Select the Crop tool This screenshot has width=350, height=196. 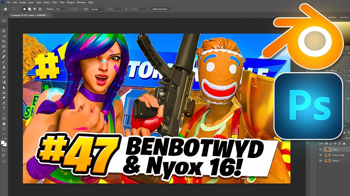pos(4,41)
